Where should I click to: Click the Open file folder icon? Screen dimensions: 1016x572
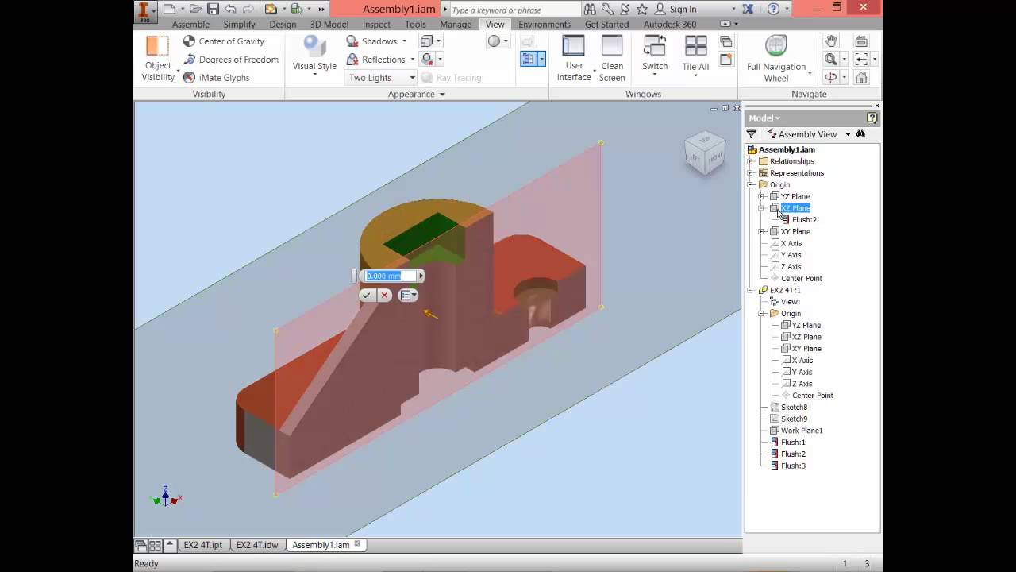point(194,9)
